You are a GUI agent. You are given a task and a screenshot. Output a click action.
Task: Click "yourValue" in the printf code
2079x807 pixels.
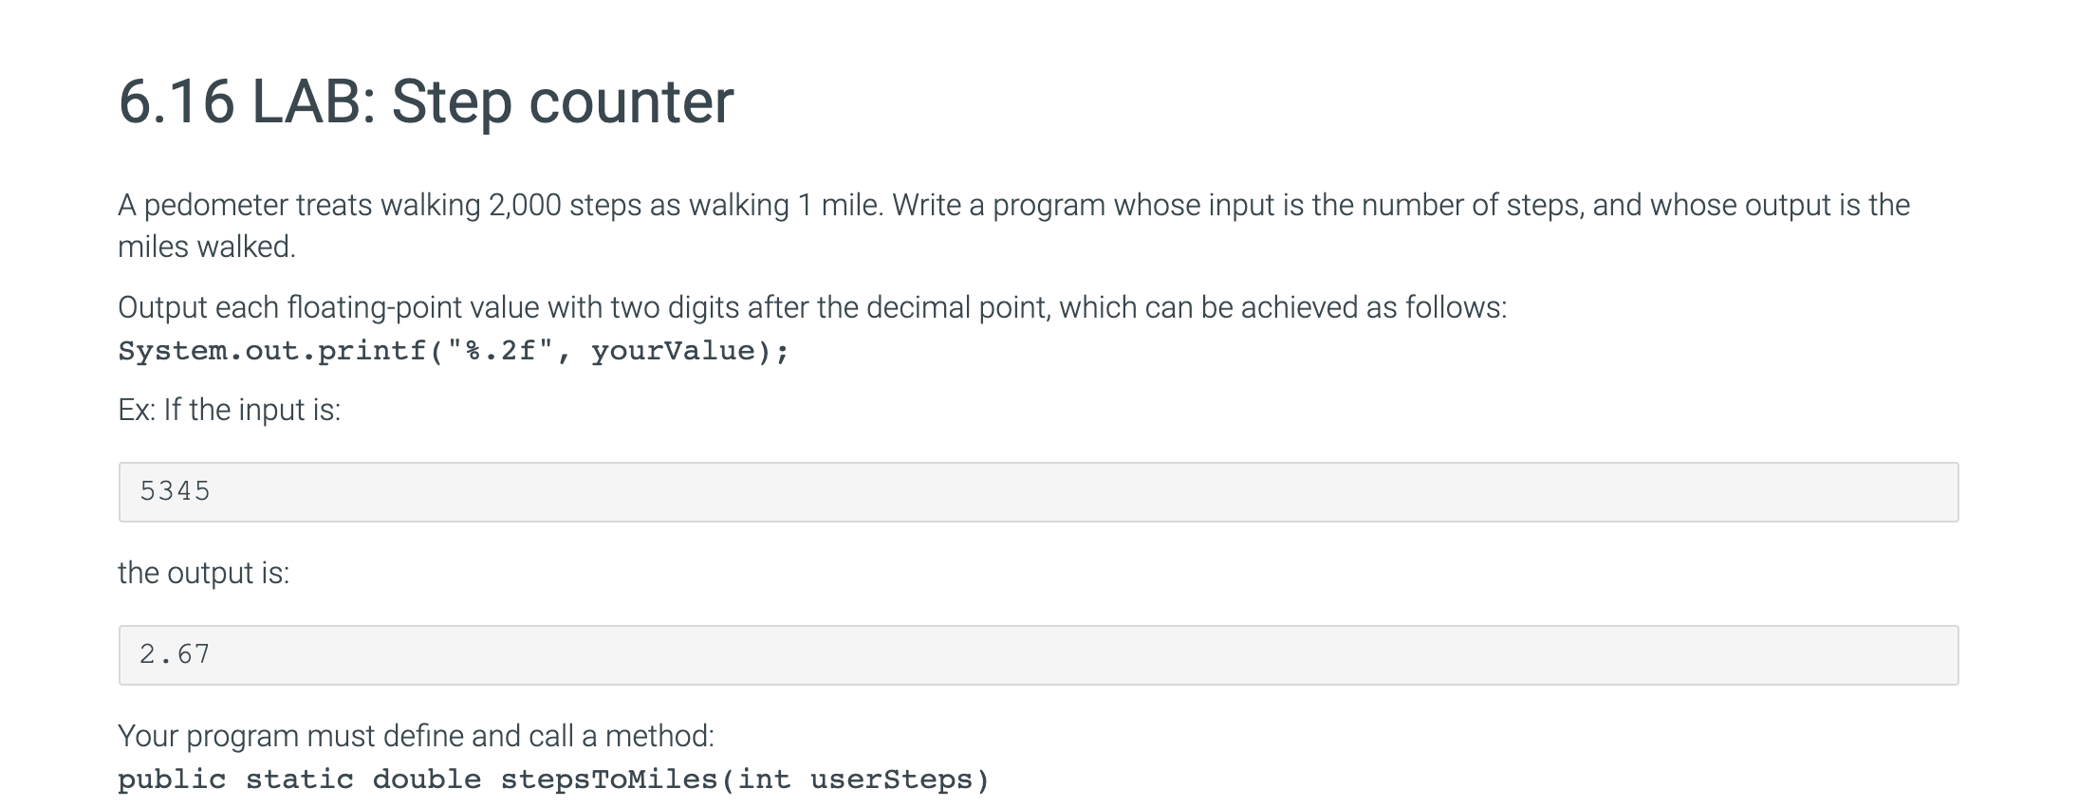tap(673, 351)
